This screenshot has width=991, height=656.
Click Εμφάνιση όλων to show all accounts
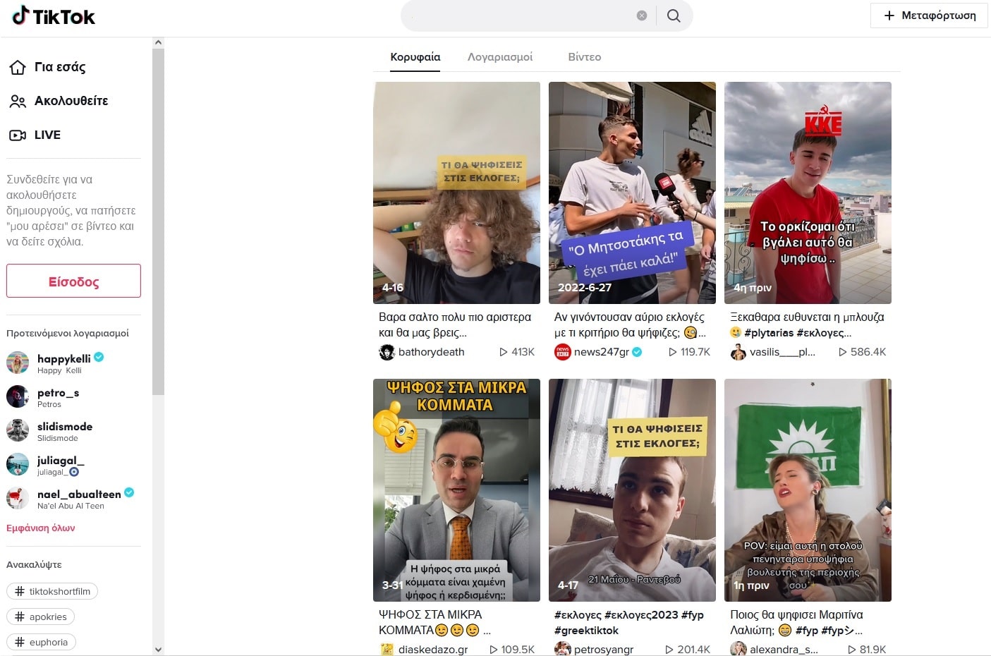click(41, 528)
